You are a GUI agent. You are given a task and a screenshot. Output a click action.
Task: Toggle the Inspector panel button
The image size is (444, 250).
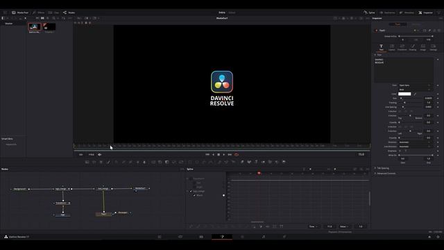coord(425,12)
